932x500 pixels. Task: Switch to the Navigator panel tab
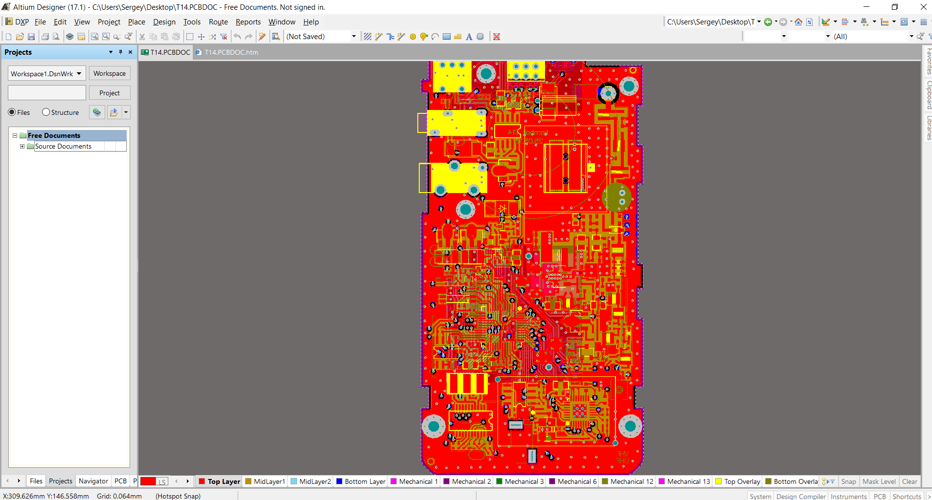(93, 481)
